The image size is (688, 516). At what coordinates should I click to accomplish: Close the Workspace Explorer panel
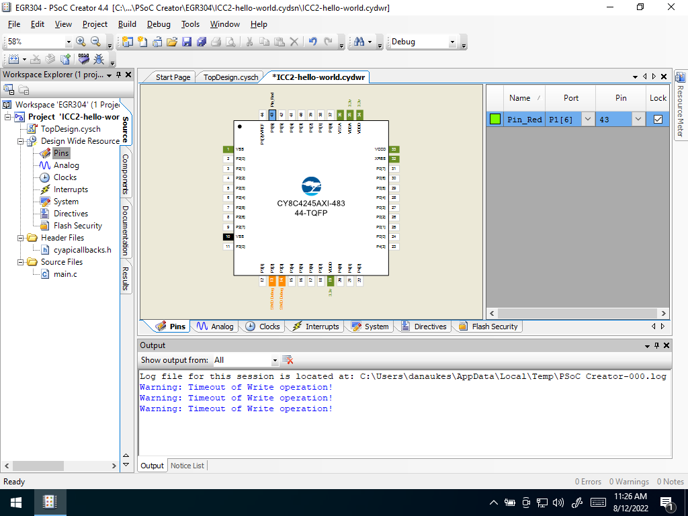128,75
